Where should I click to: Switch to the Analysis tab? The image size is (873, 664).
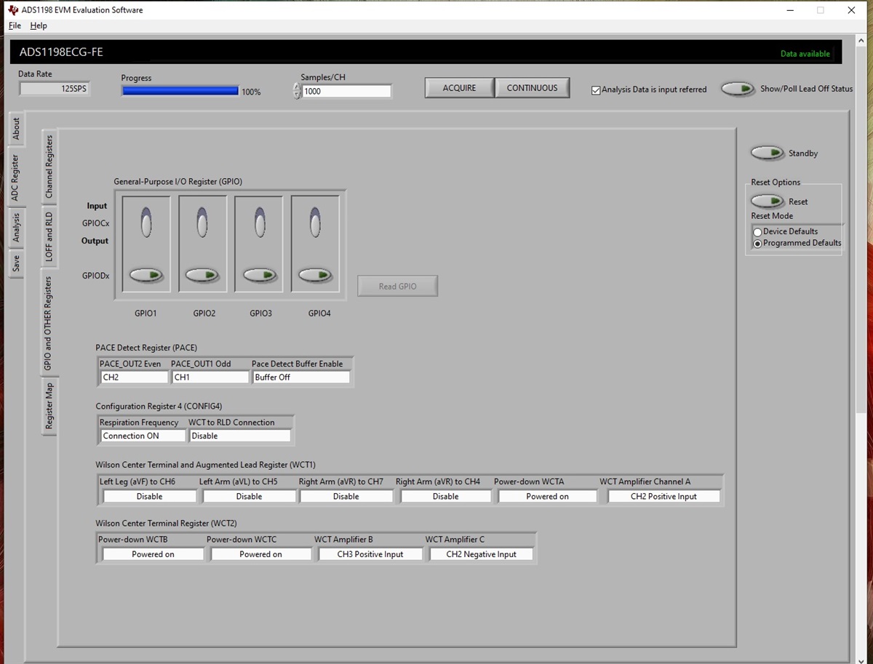(x=16, y=228)
